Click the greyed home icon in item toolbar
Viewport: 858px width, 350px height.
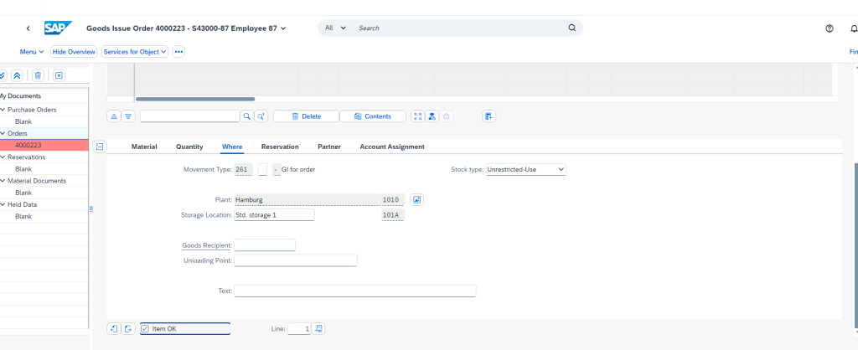click(447, 116)
